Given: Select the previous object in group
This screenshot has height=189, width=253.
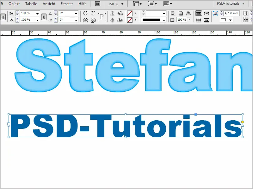Looking at the screenshot, I should click(x=120, y=13).
